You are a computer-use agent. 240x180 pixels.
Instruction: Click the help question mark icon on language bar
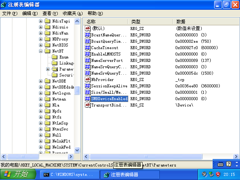[228, 164]
